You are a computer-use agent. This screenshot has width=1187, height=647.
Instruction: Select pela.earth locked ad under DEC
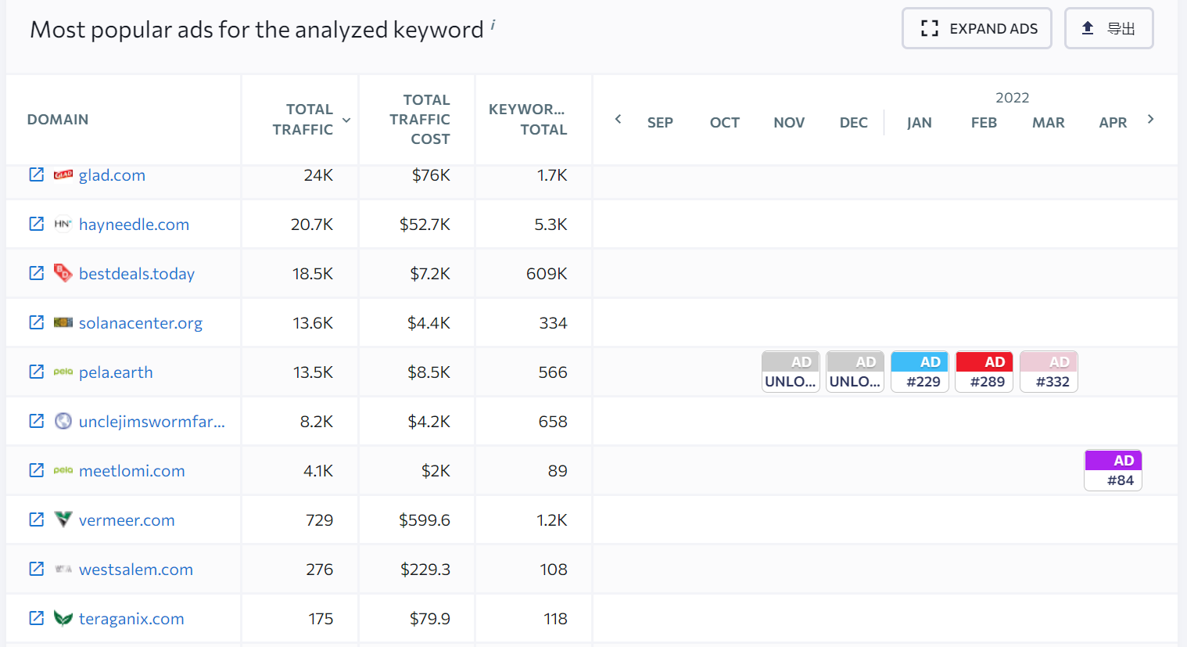pos(855,372)
